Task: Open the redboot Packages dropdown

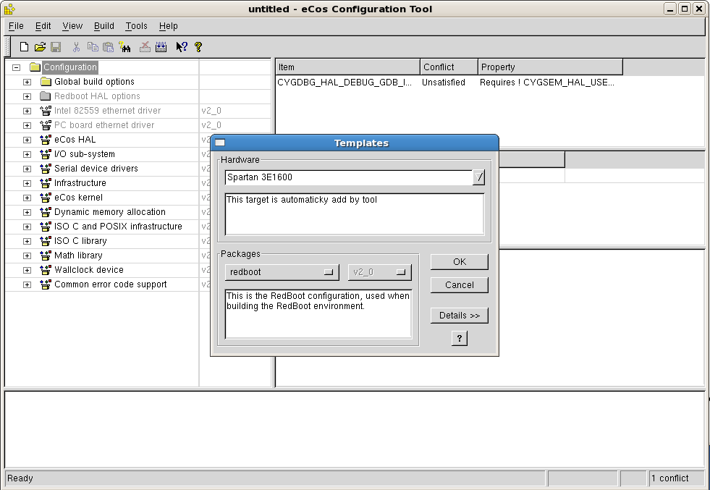Action: 282,272
